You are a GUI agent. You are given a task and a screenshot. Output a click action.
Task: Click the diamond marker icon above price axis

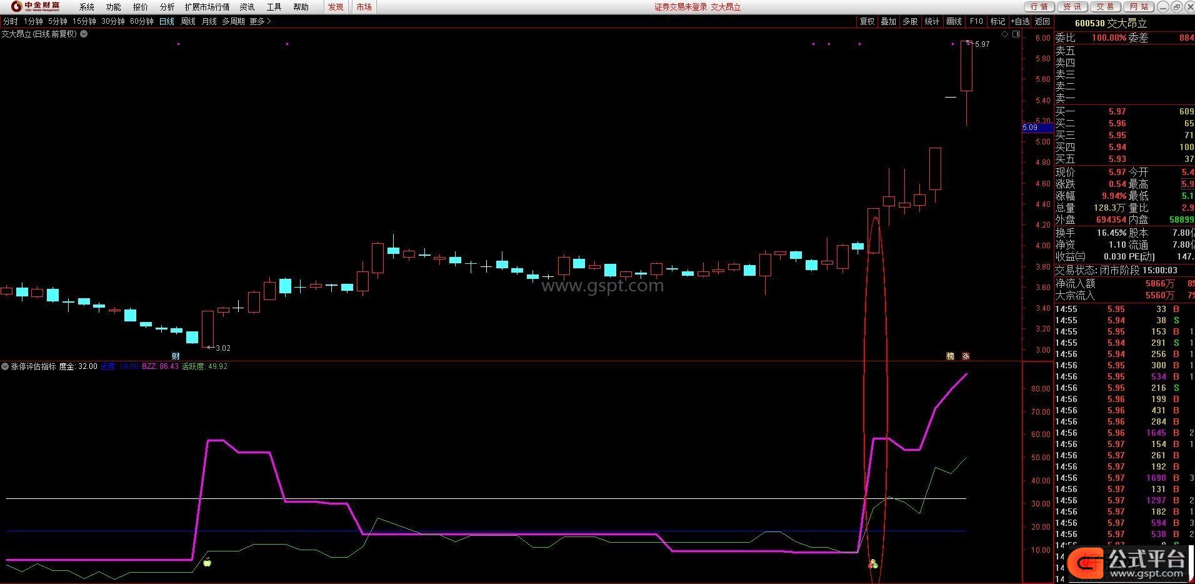point(1005,34)
